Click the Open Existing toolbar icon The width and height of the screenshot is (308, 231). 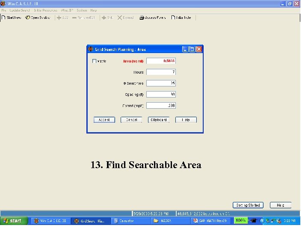(27, 18)
